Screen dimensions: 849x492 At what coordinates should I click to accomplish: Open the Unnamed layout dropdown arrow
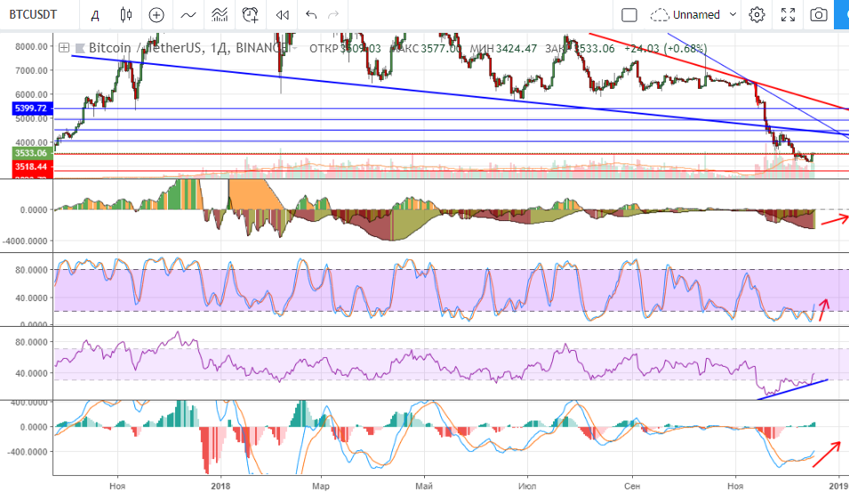pyautogui.click(x=733, y=14)
